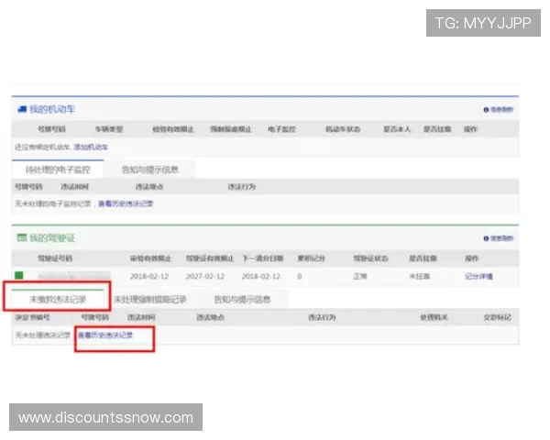The height and width of the screenshot is (440, 550).
Task: Open the 添加机动车 link
Action: click(x=91, y=147)
